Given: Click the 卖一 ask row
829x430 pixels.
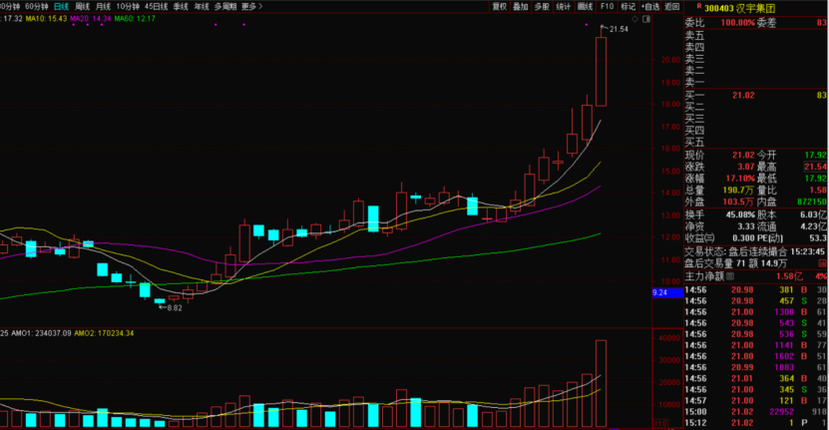Looking at the screenshot, I should point(756,82).
